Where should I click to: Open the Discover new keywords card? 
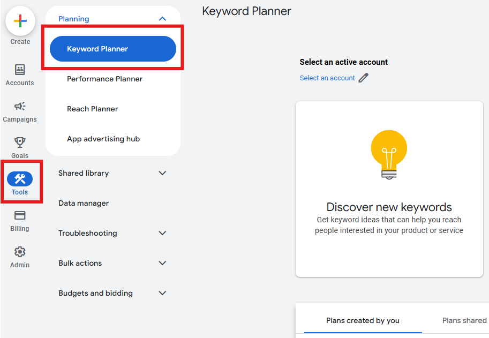pyautogui.click(x=389, y=189)
